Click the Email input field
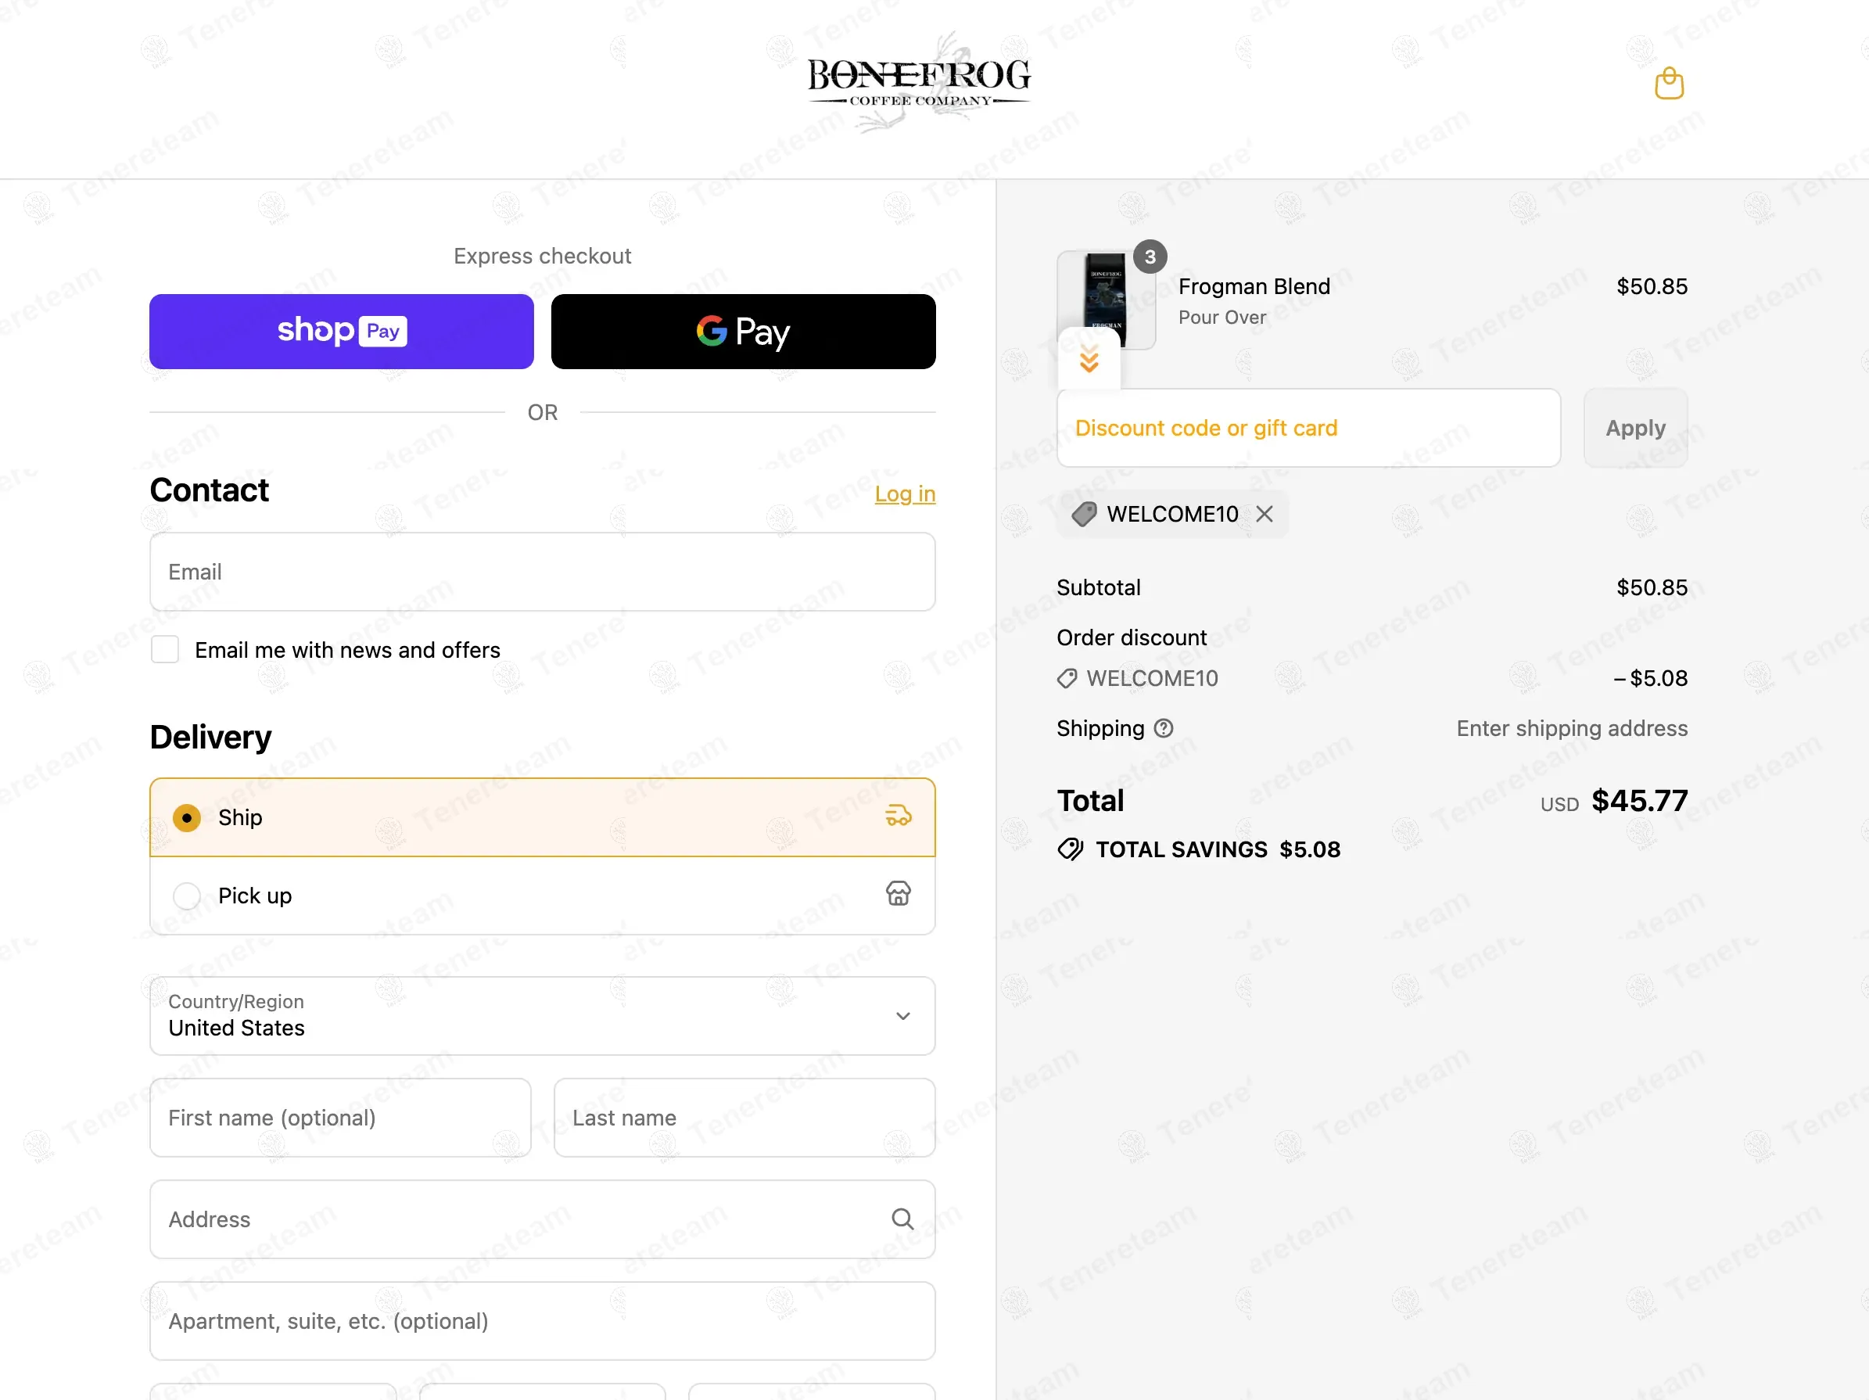 click(543, 572)
